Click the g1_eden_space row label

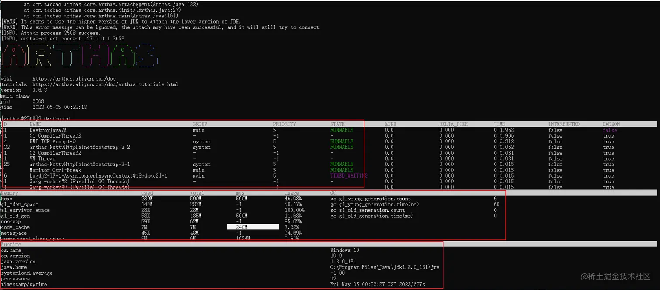(x=20, y=204)
